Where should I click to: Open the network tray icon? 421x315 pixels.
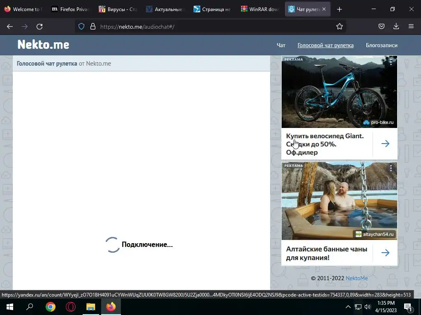click(358, 307)
